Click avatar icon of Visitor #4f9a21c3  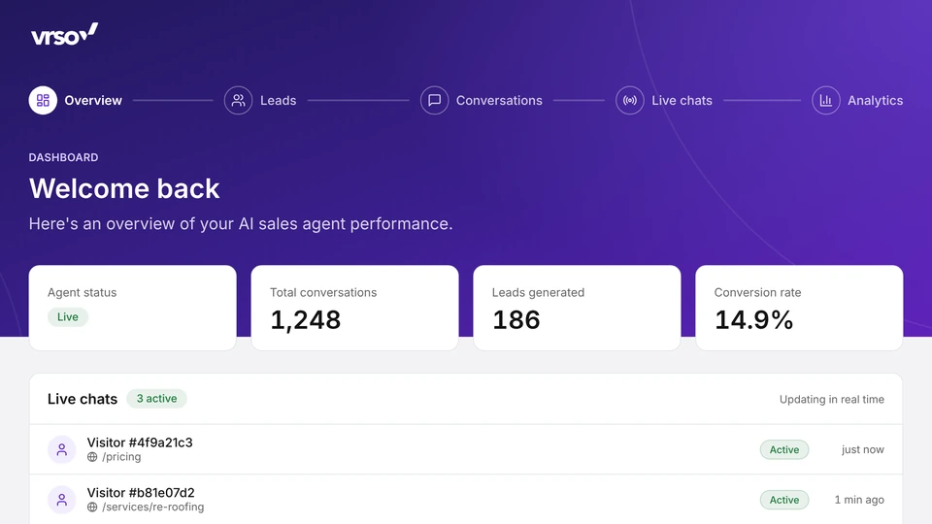62,449
